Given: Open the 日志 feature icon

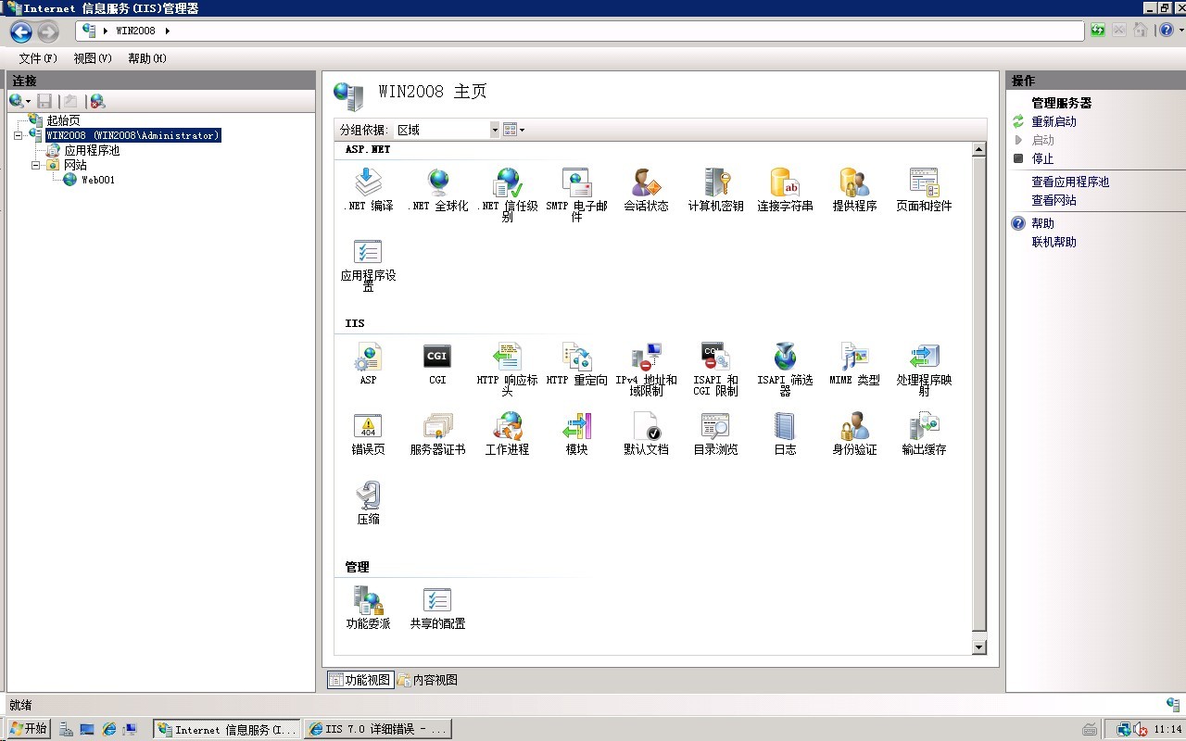Looking at the screenshot, I should [785, 427].
